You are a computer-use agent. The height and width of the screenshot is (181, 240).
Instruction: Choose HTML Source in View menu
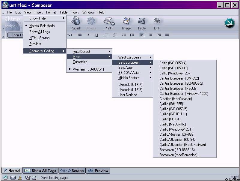[45, 38]
